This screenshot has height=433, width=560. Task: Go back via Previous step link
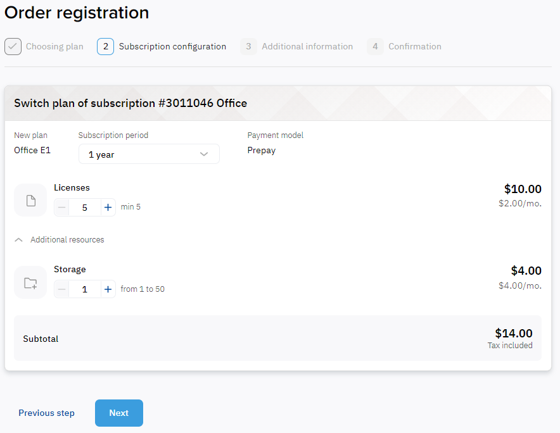(46, 413)
